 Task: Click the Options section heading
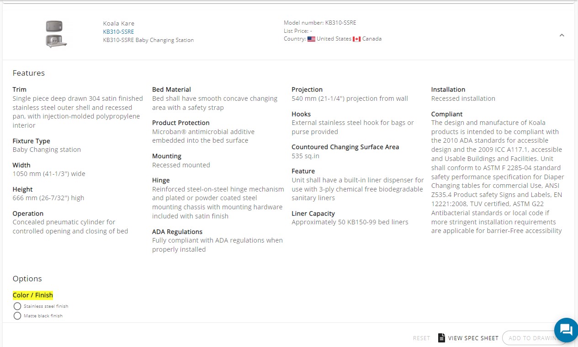click(x=27, y=279)
